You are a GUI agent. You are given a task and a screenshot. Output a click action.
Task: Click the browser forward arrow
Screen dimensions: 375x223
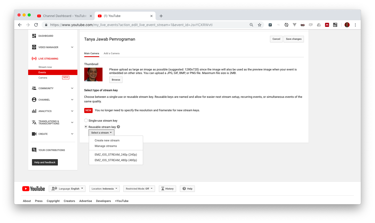28,25
